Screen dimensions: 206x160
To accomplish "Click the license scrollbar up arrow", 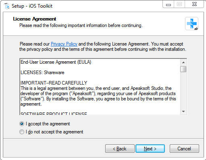I will coord(183,62).
